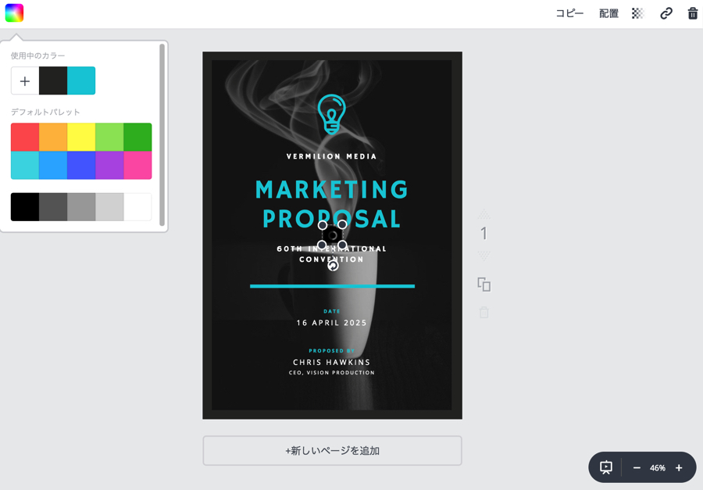Open the 46% zoom level menu
The width and height of the screenshot is (703, 490).
coord(658,467)
